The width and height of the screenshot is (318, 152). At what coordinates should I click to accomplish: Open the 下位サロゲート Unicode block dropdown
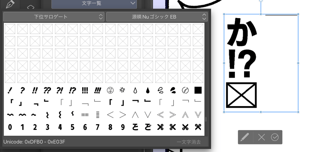coord(54,17)
